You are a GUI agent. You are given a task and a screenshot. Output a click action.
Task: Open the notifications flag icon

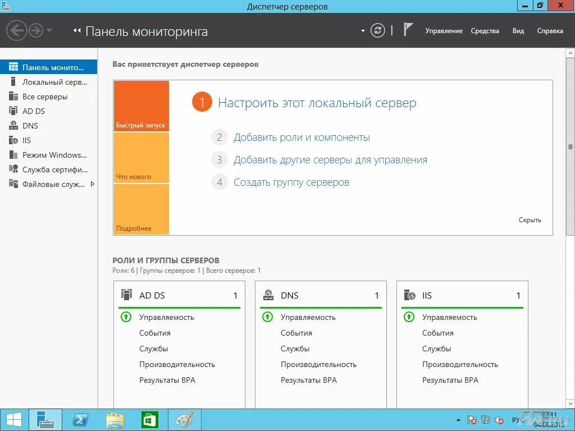(408, 30)
